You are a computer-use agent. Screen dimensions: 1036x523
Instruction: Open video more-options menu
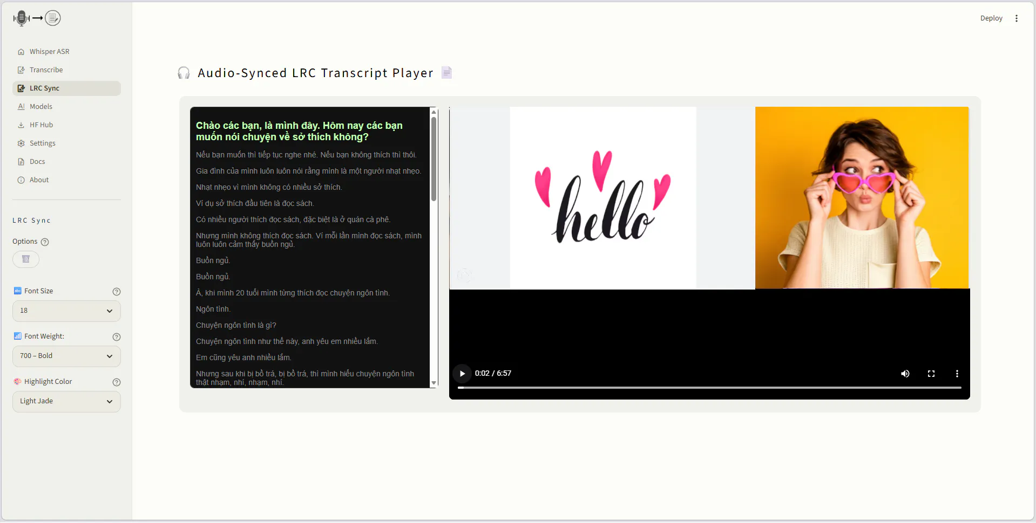957,374
